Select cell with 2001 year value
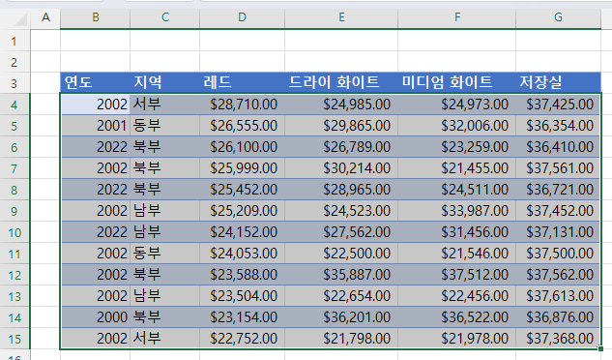This screenshot has height=360, width=612. [x=96, y=126]
